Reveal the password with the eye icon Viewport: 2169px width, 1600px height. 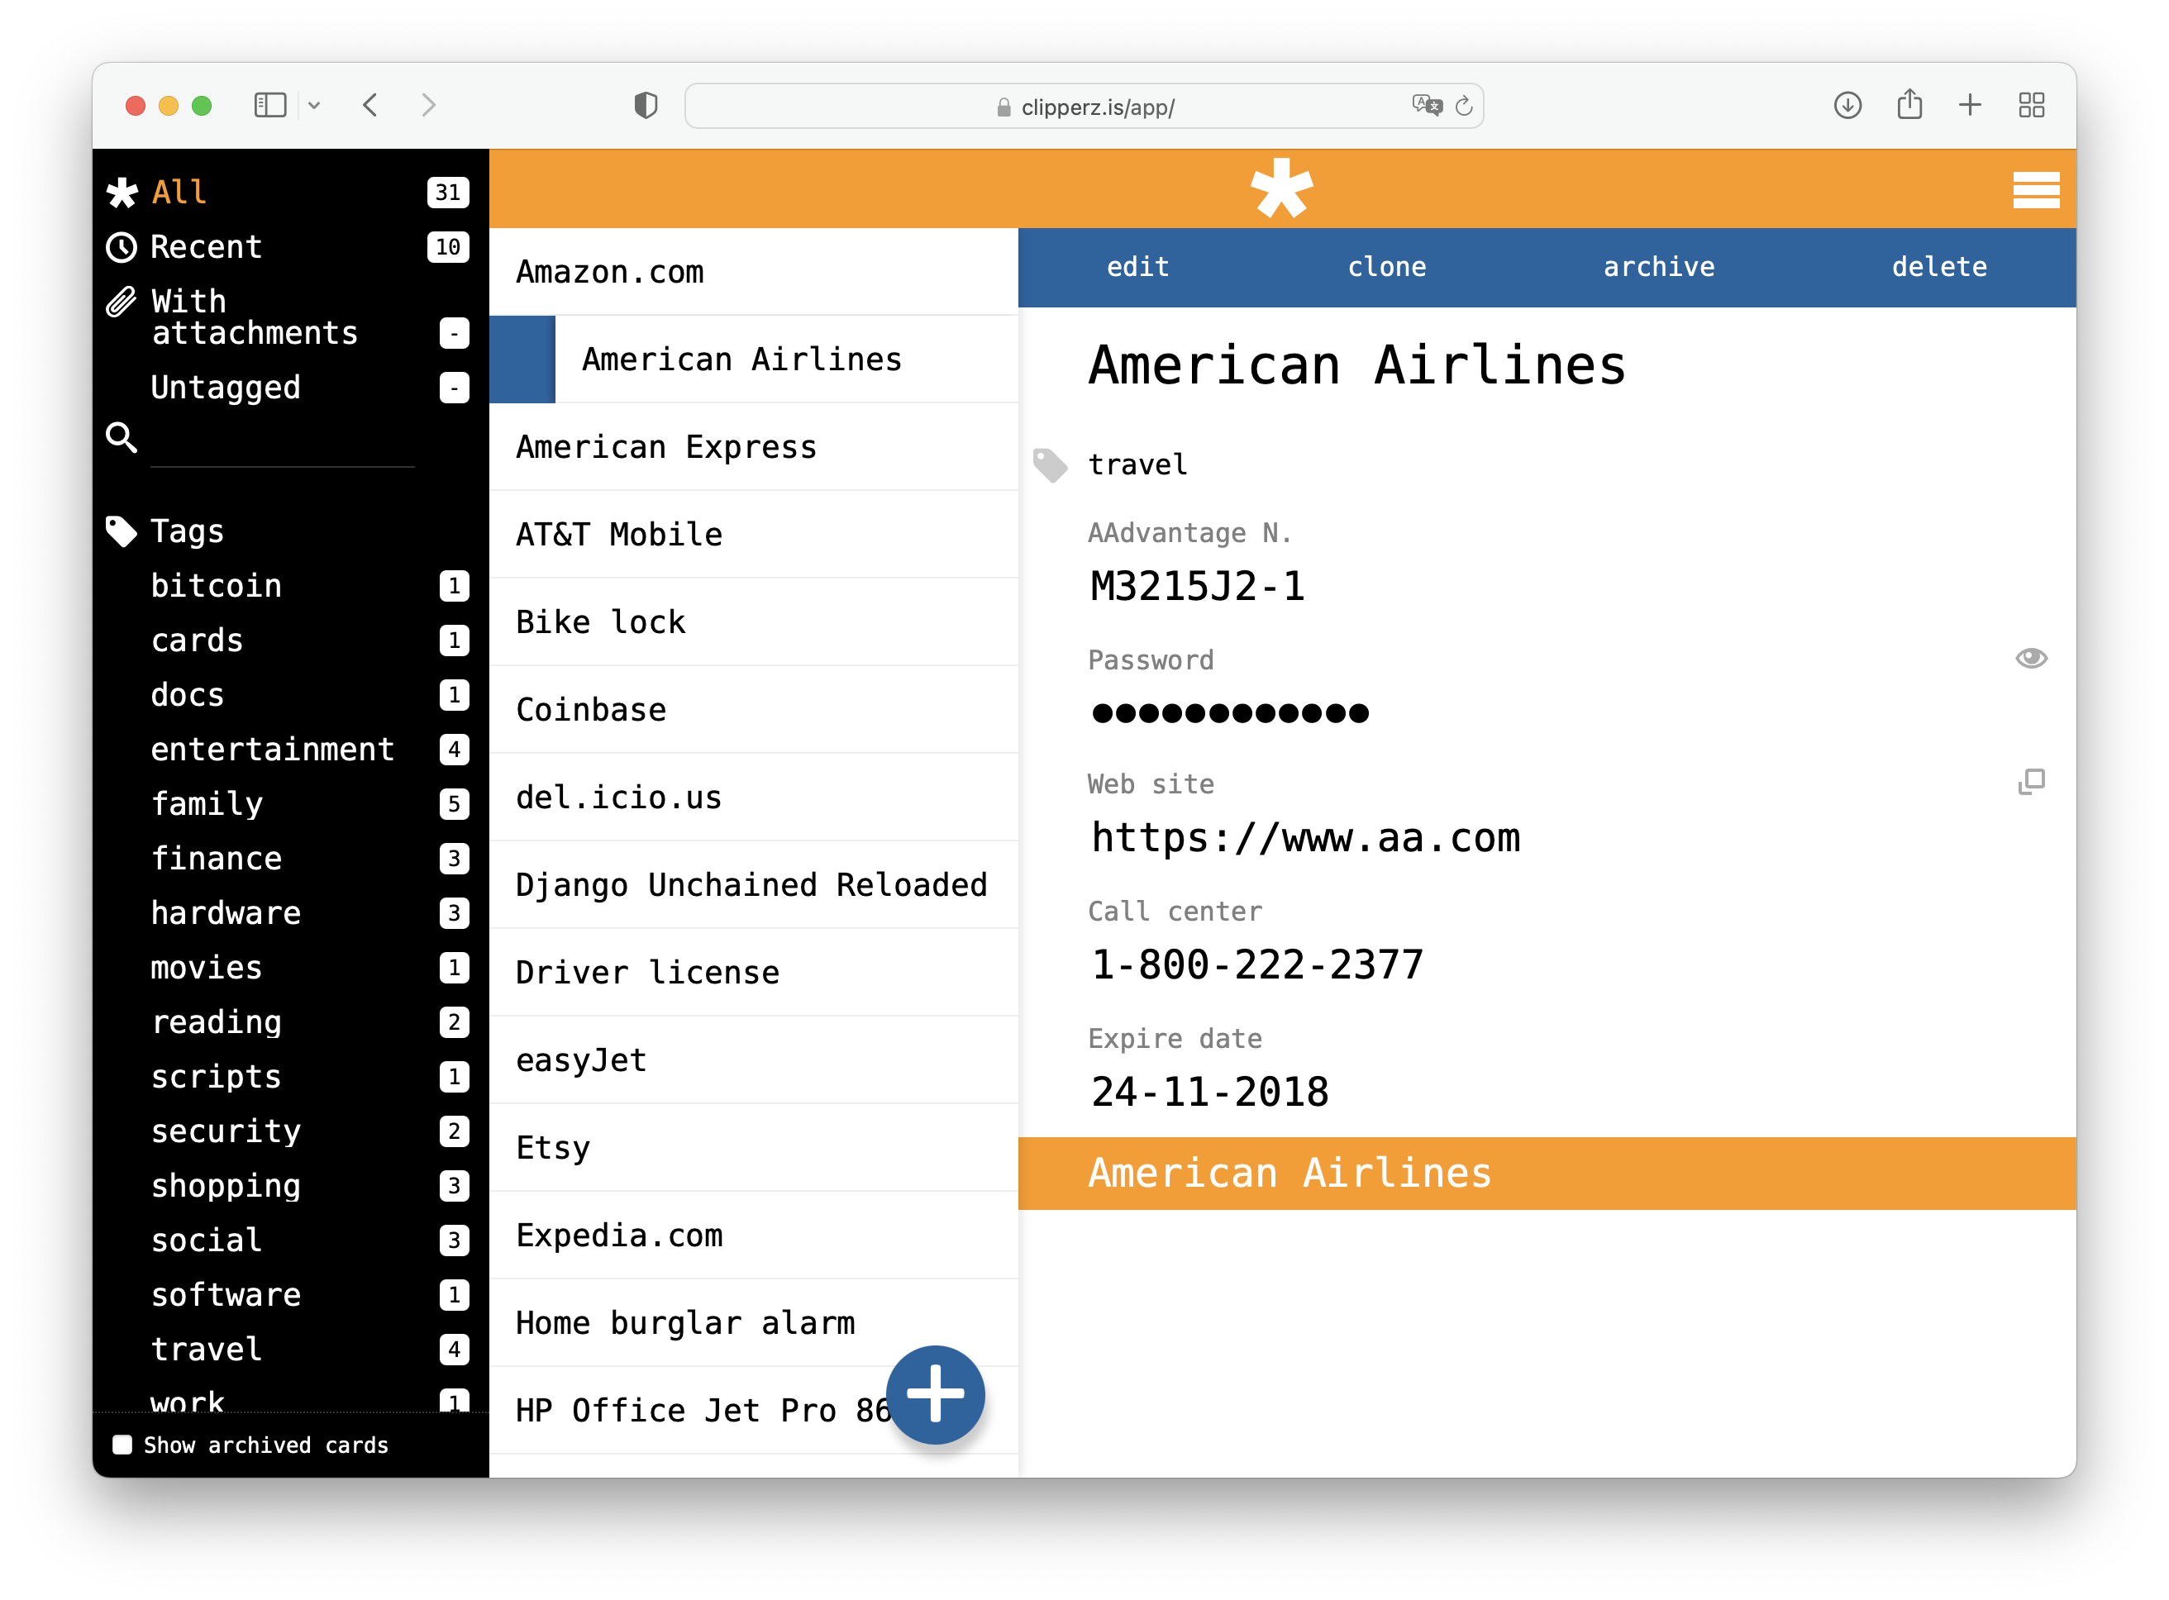click(2030, 659)
